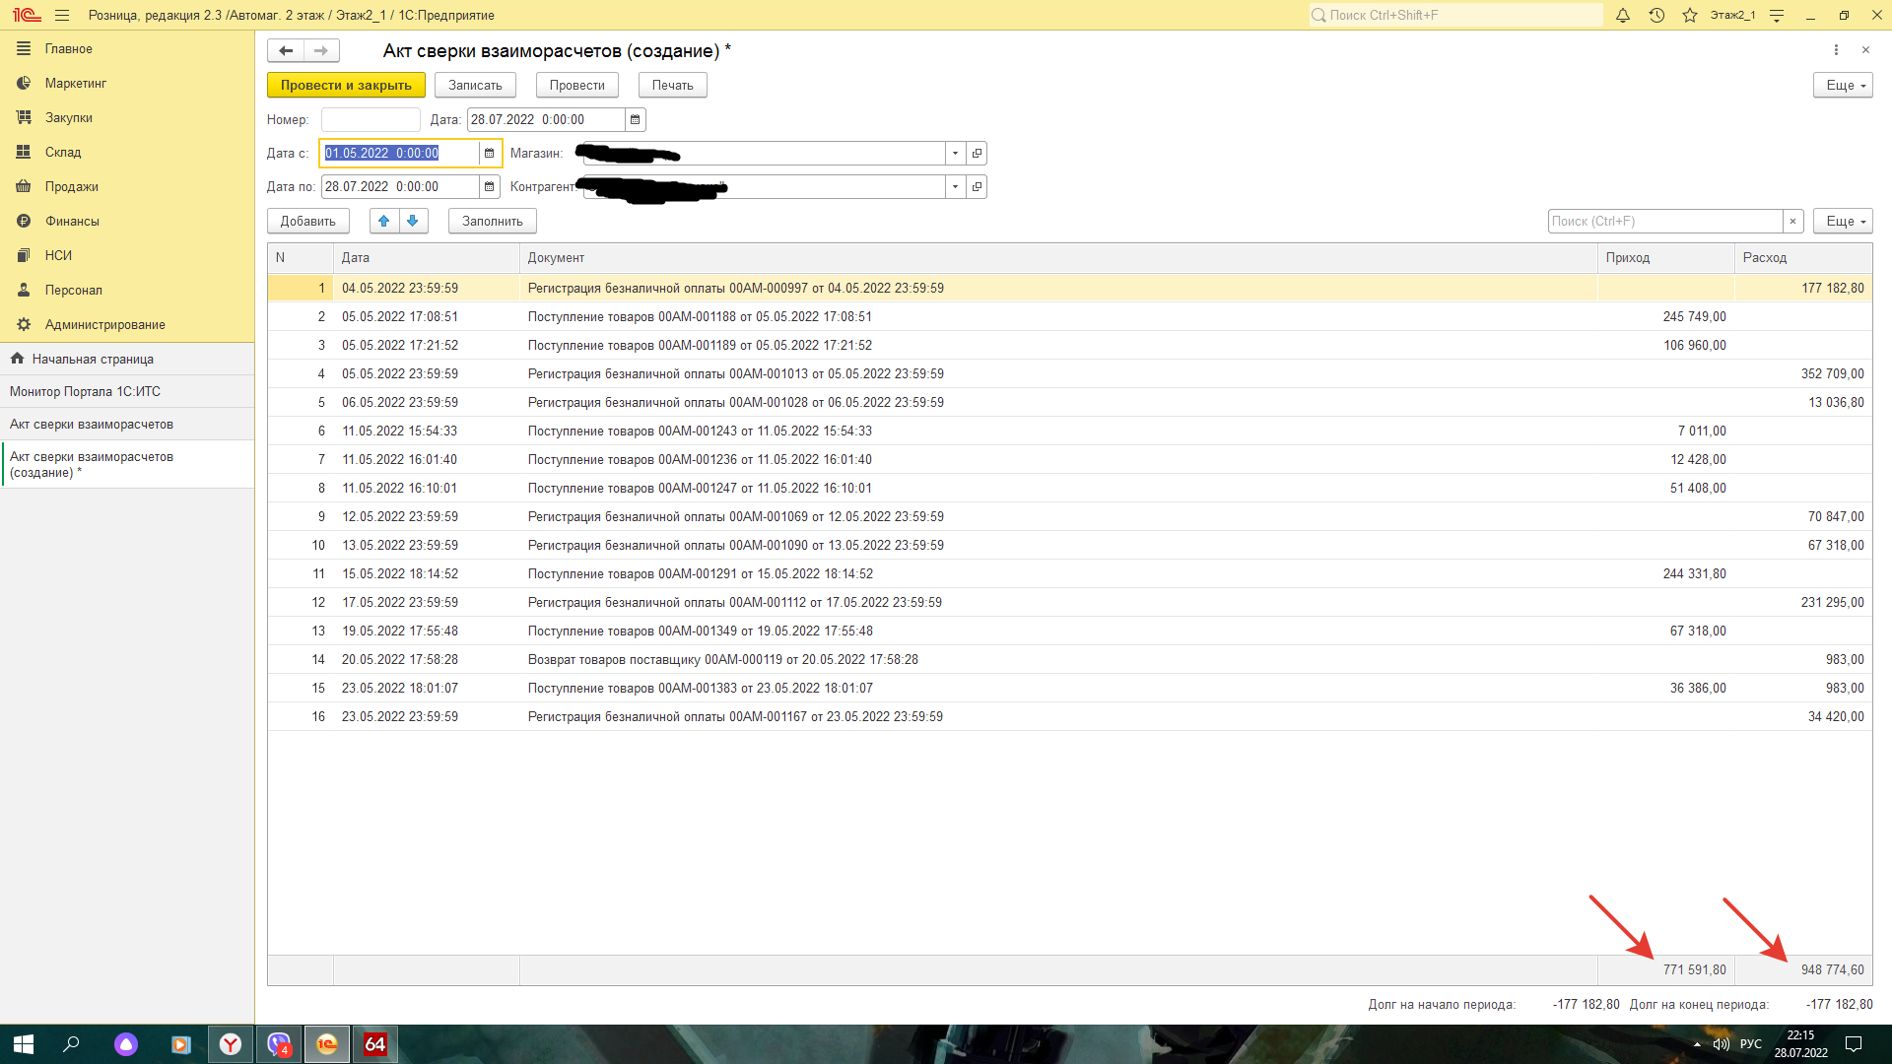Open Магазин item with open-form icon

pyautogui.click(x=977, y=153)
